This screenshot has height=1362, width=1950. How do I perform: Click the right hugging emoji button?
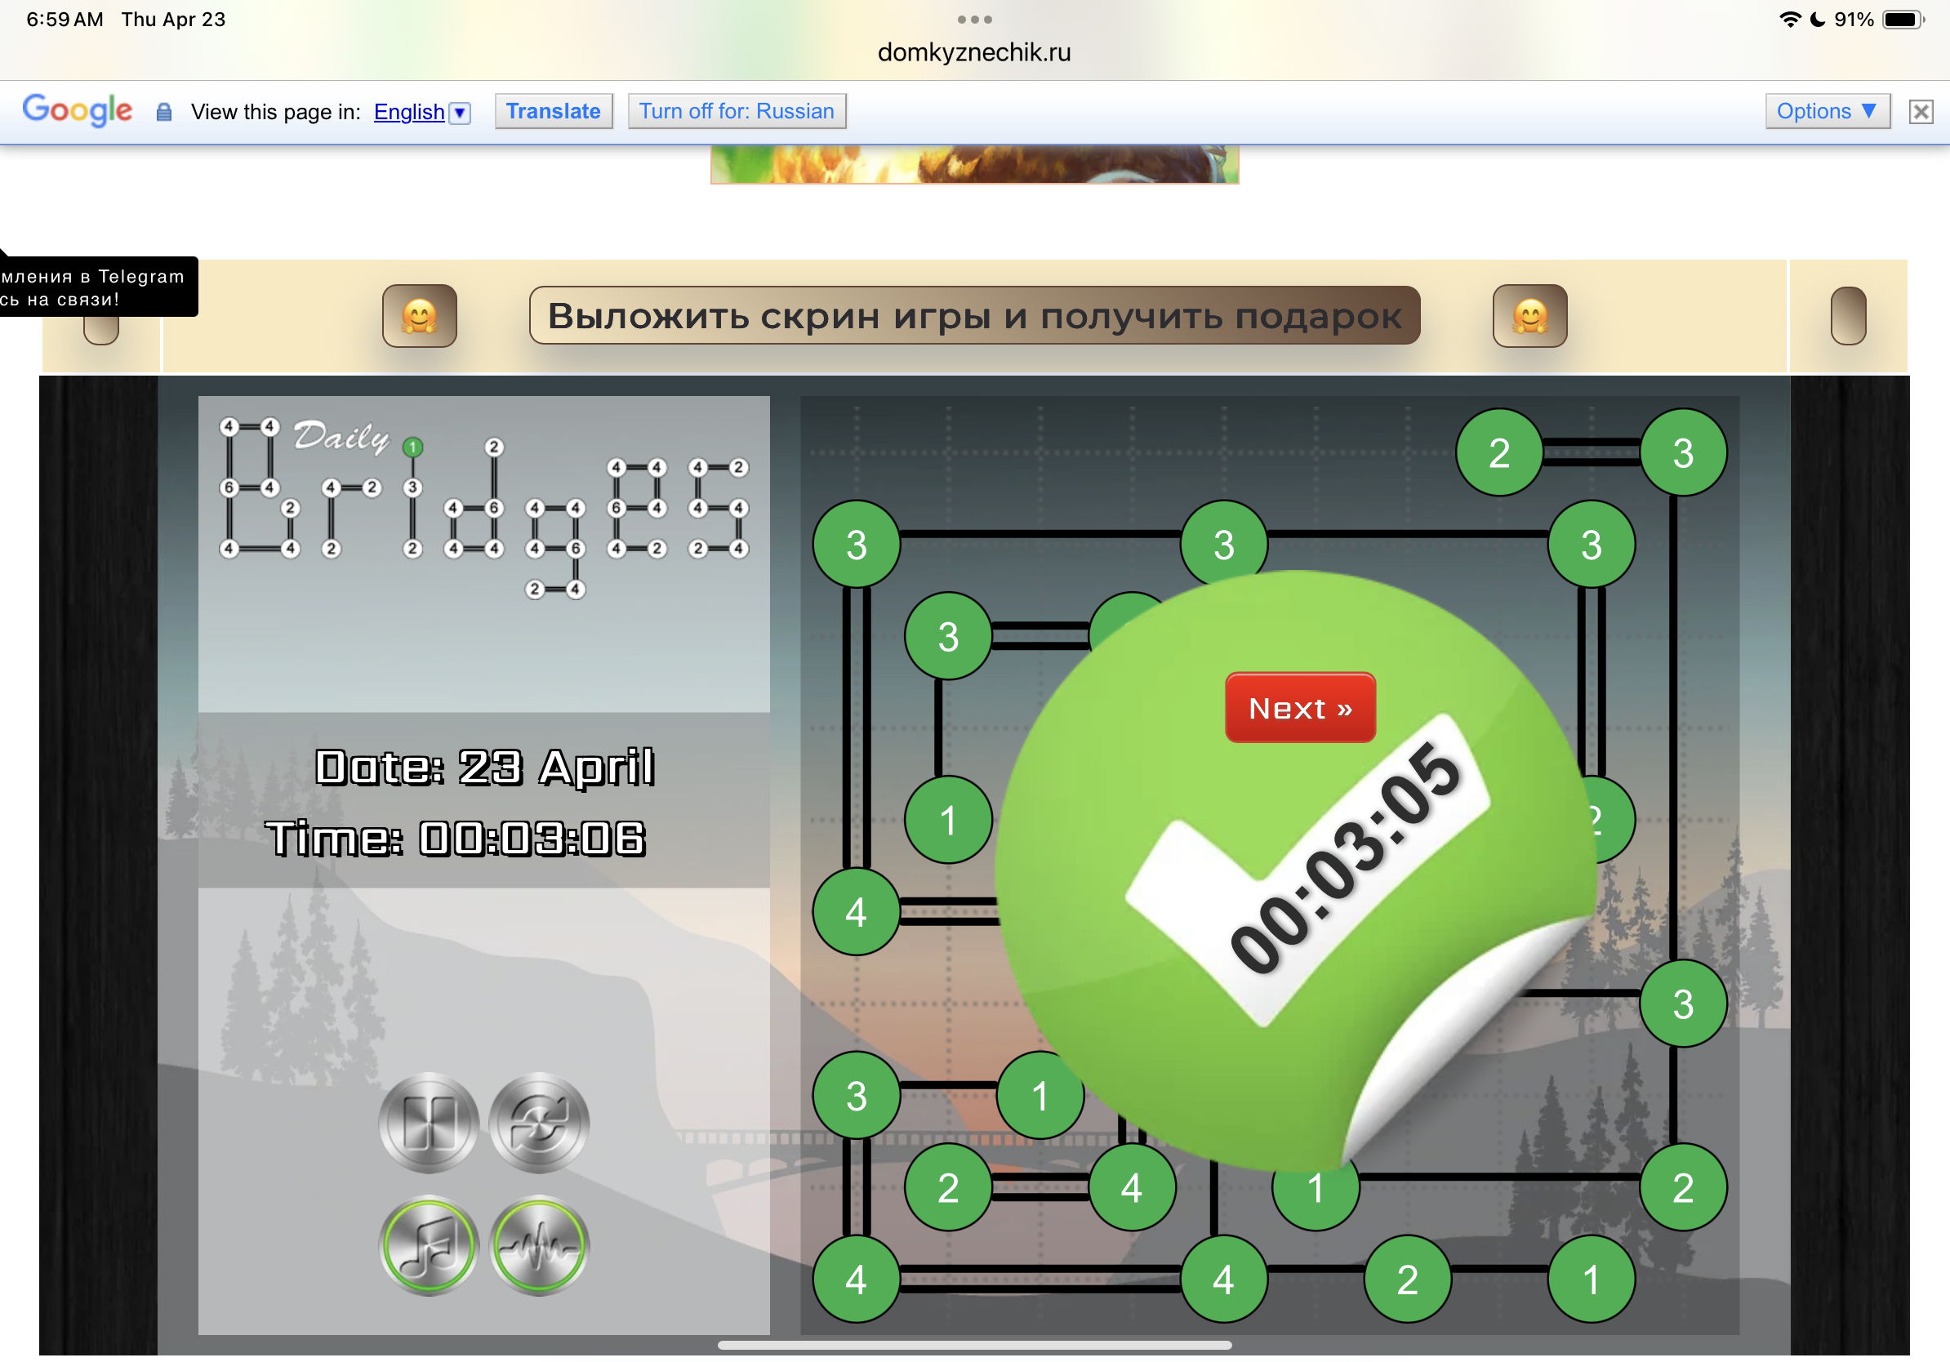1529,316
